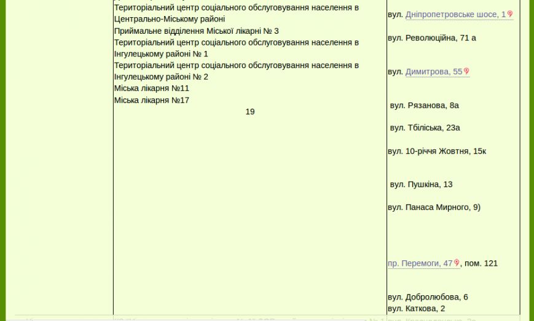Click the map pin after Димитрова, 55

point(466,71)
